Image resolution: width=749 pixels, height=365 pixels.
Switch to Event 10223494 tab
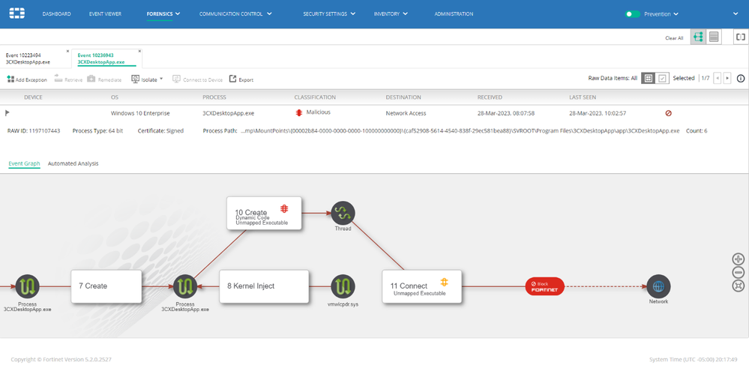pos(28,58)
